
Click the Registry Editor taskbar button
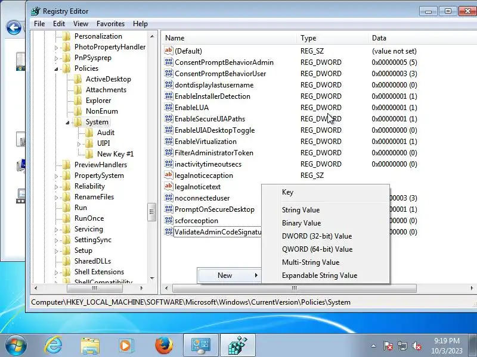click(x=238, y=346)
